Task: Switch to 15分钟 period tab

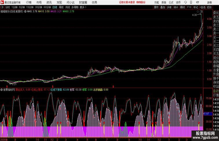Action: 30,7
